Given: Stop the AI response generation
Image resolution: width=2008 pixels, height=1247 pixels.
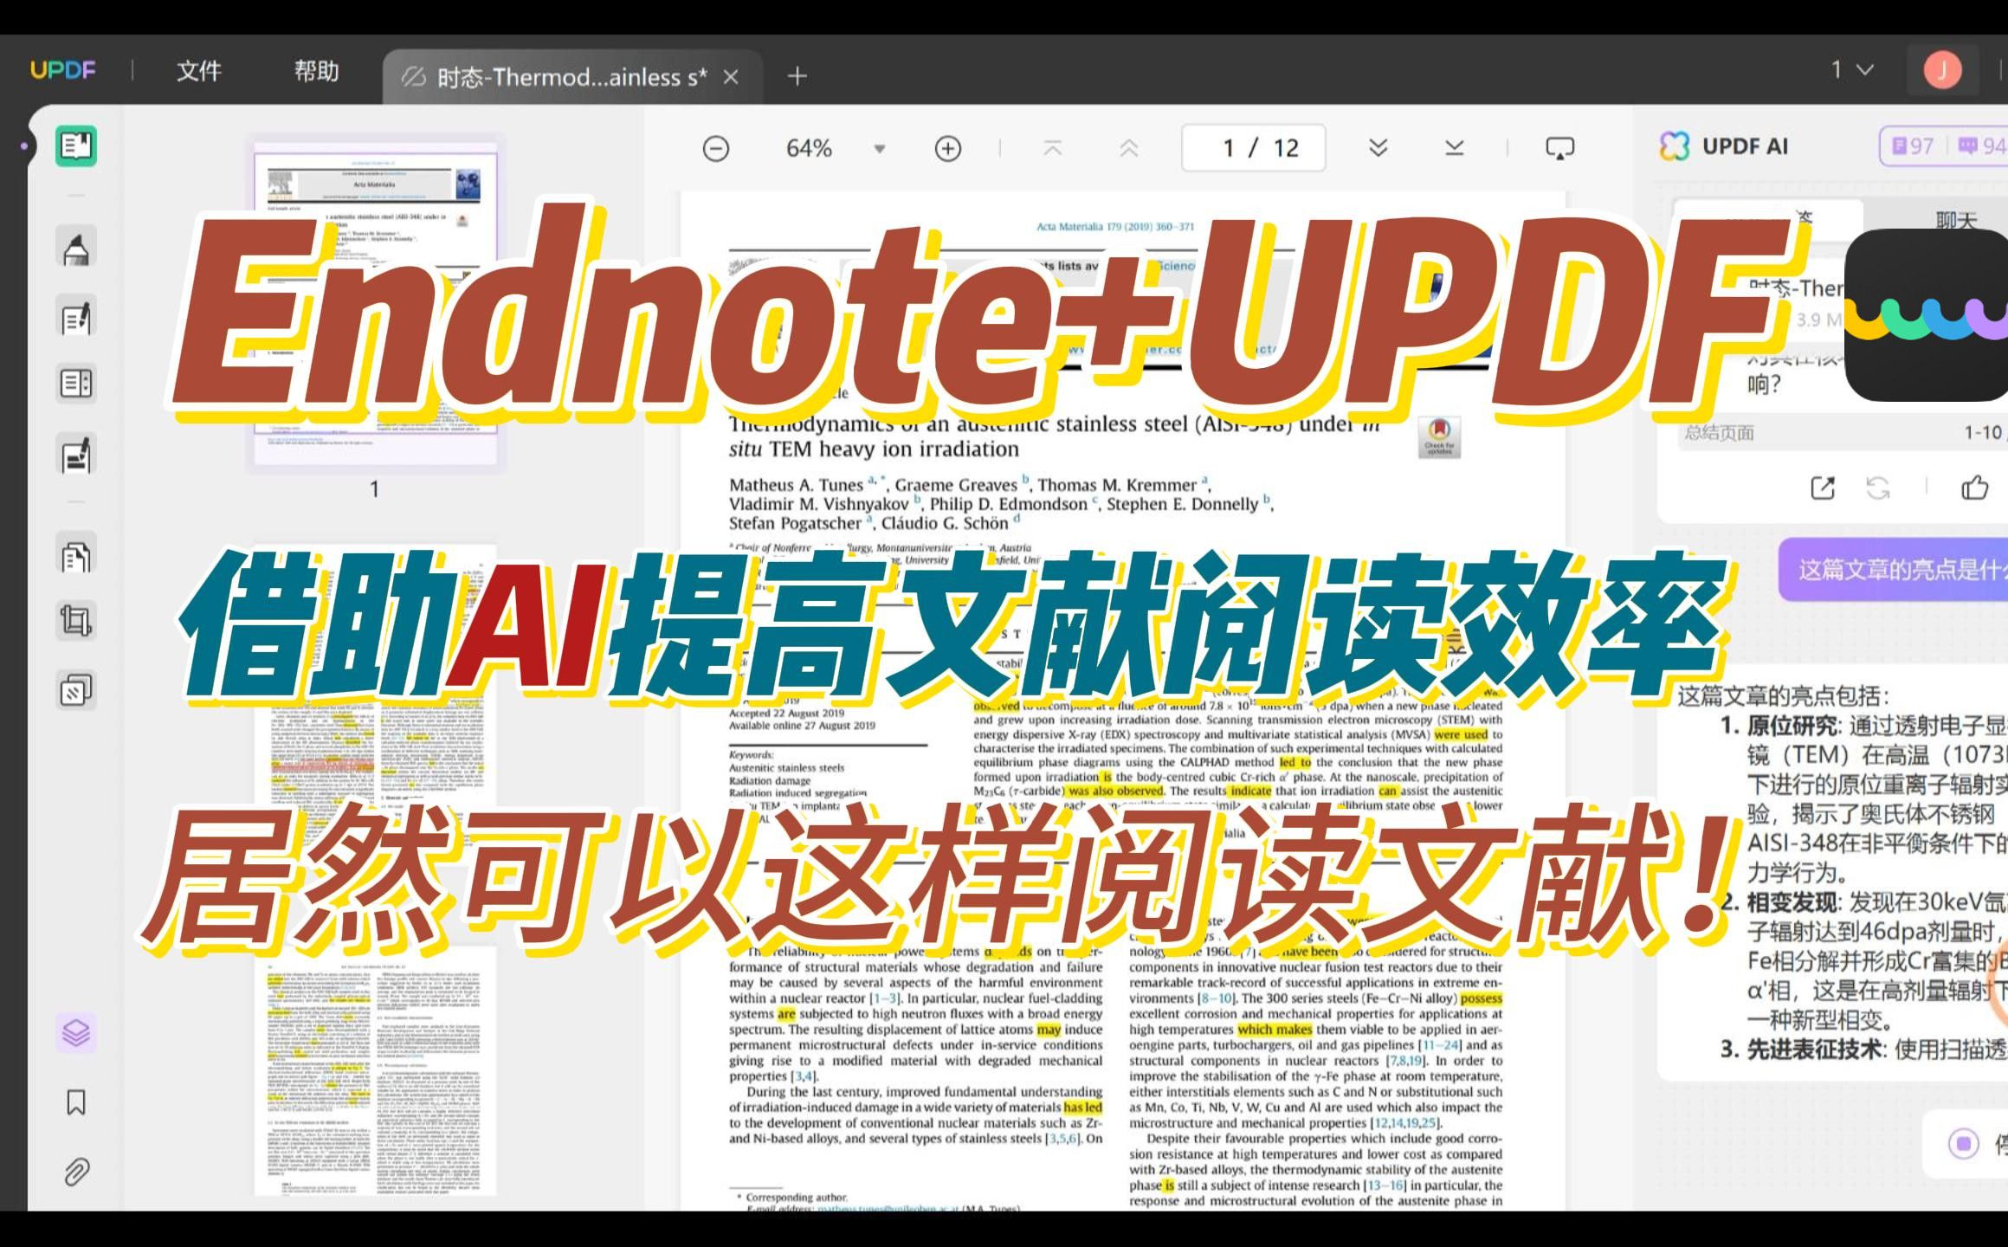Looking at the screenshot, I should (x=1963, y=1144).
